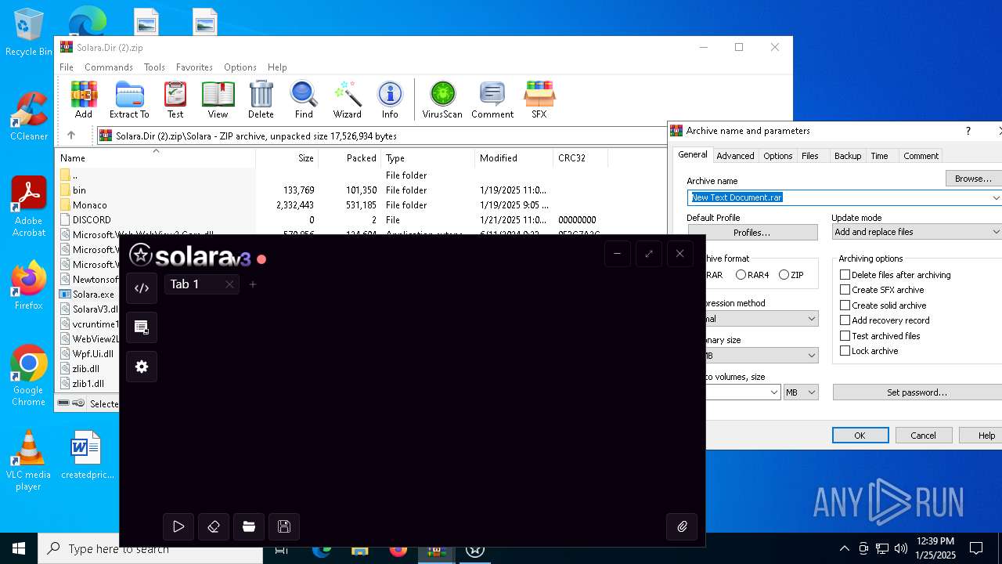Execute script with Solara play button
Viewport: 1002px width, 564px height.
(178, 527)
